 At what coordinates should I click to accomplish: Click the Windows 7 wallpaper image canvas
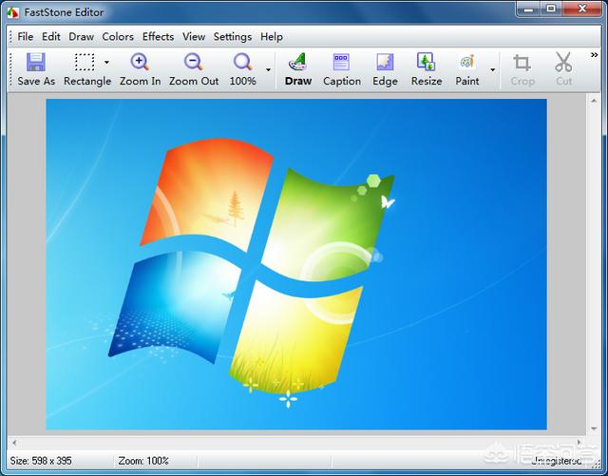[x=296, y=264]
